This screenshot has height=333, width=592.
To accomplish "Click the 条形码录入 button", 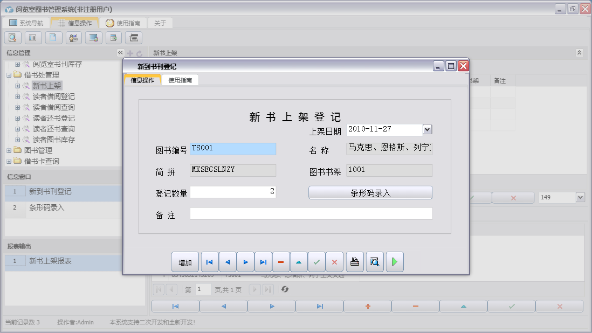I will tap(370, 192).
